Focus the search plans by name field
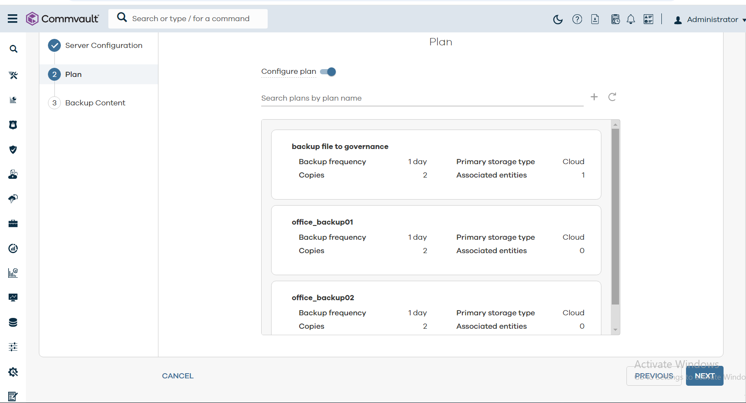The height and width of the screenshot is (403, 746). (x=422, y=98)
